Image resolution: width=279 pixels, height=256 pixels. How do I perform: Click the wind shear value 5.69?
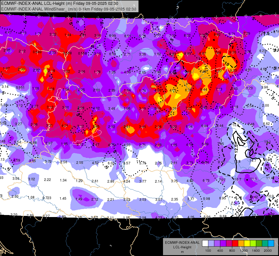[205, 144]
